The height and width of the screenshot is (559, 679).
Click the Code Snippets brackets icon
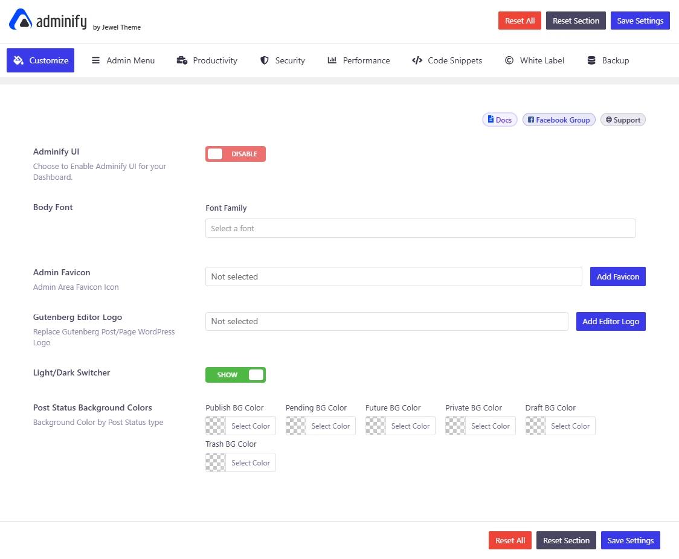[417, 60]
